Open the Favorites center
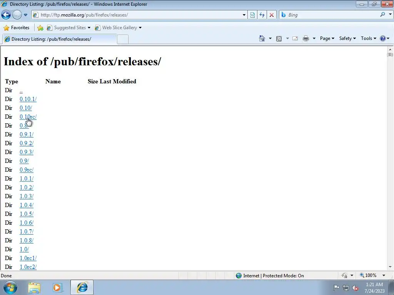This screenshot has width=394, height=295. (x=17, y=28)
